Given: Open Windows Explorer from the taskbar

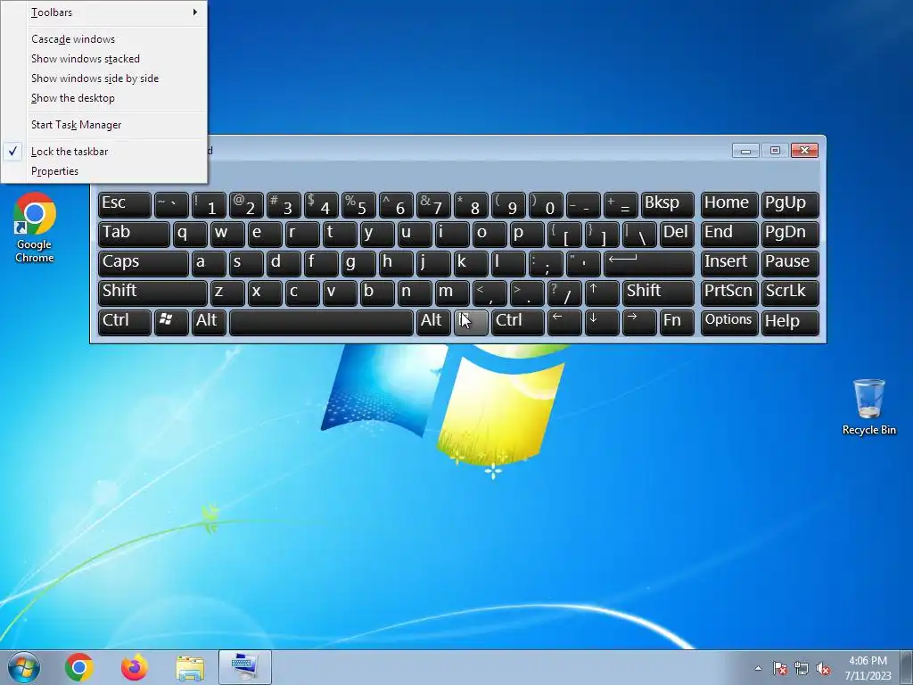Looking at the screenshot, I should pos(190,669).
